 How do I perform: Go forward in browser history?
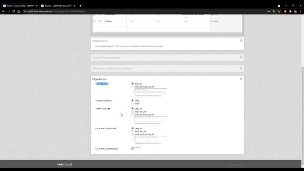tap(9, 11)
